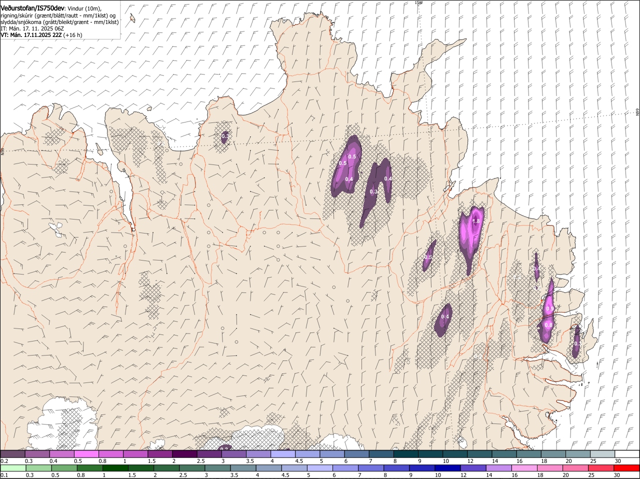Click the 1.8 precipitation value on the map
Image resolution: width=640 pixels, height=479 pixels.
476,221
